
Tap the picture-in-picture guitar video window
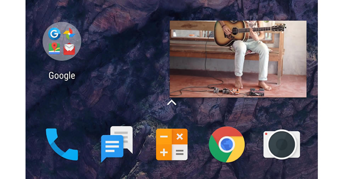tap(238, 59)
